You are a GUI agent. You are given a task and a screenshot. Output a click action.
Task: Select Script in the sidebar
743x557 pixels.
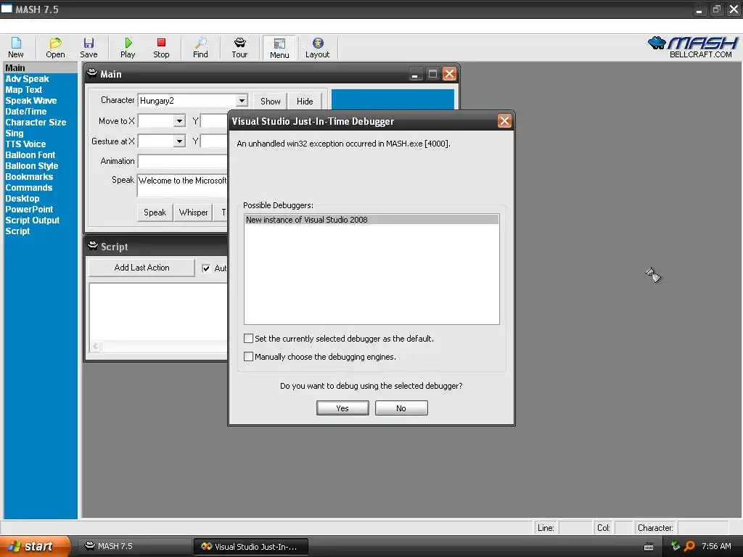[17, 231]
